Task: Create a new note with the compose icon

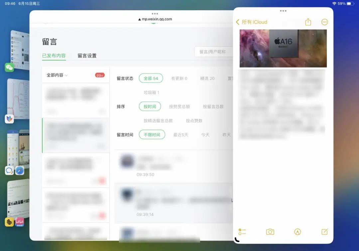Action: click(x=325, y=232)
